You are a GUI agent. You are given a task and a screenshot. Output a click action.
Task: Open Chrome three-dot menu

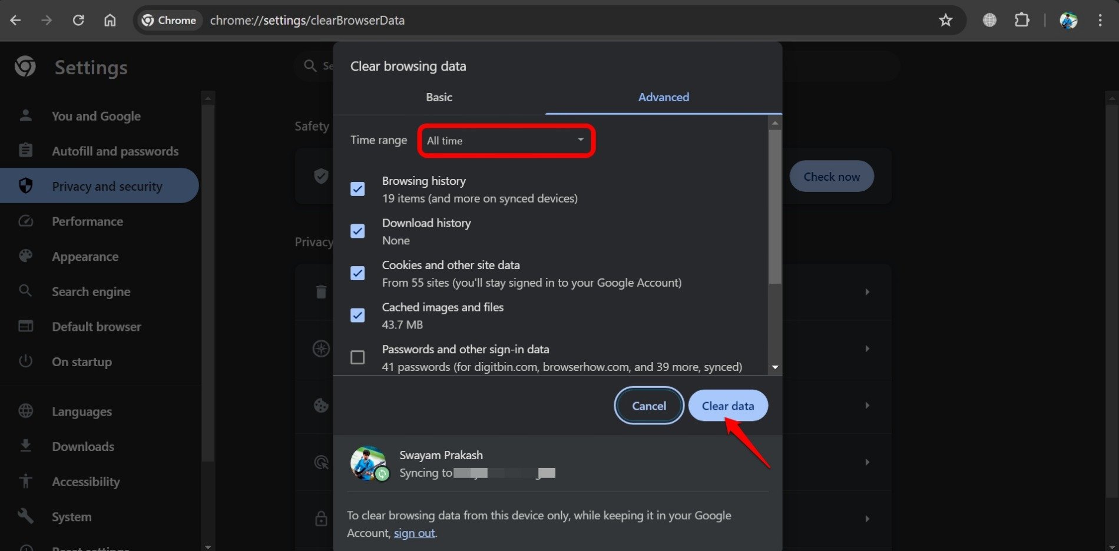[x=1100, y=21]
